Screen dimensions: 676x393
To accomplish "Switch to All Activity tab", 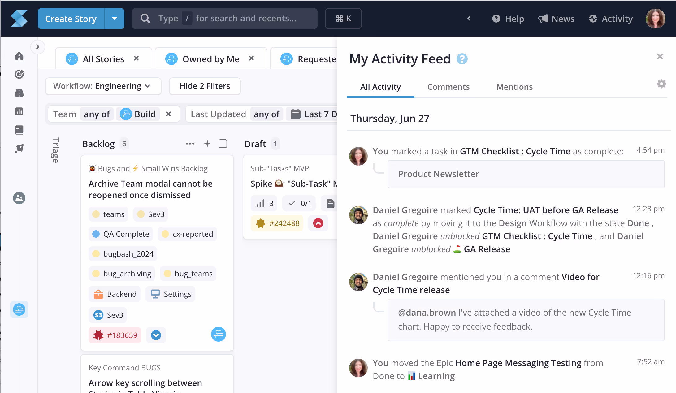I will point(380,87).
